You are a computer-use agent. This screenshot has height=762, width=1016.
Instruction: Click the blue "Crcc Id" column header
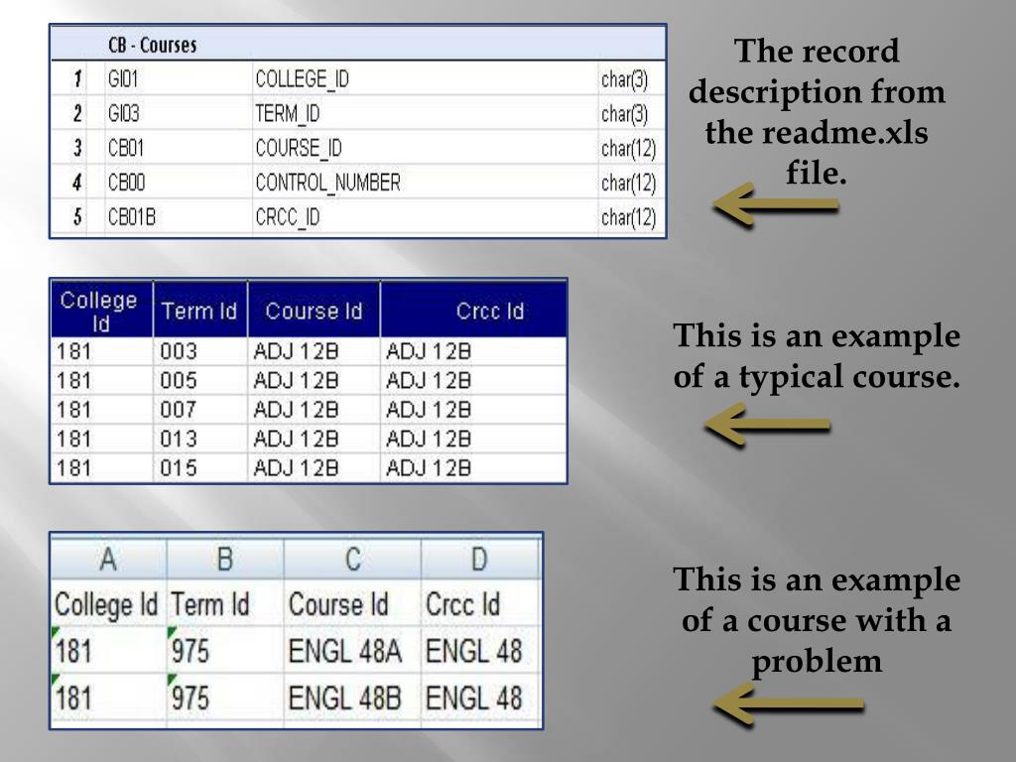pyautogui.click(x=473, y=310)
